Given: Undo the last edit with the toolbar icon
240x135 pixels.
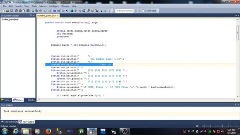Looking at the screenshot, I should tap(45, 11).
